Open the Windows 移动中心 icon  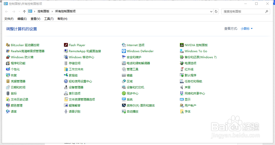[66, 57]
